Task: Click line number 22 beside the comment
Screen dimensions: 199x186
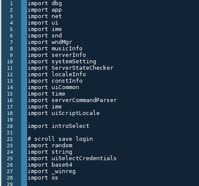Action: coord(10,139)
